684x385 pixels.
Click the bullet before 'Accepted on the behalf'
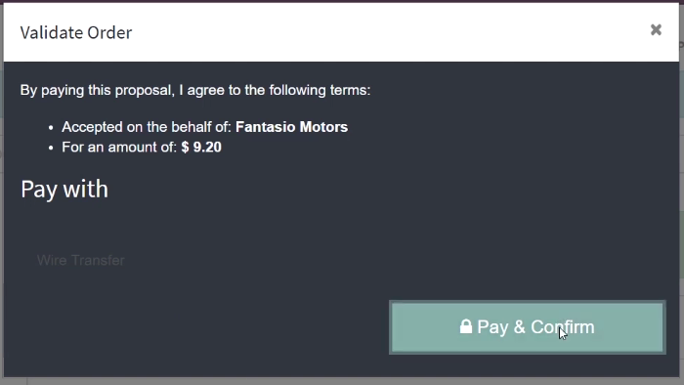tap(51, 128)
